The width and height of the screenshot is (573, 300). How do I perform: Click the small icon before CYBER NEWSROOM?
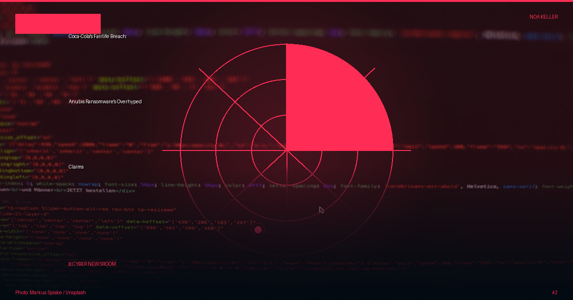[70, 264]
